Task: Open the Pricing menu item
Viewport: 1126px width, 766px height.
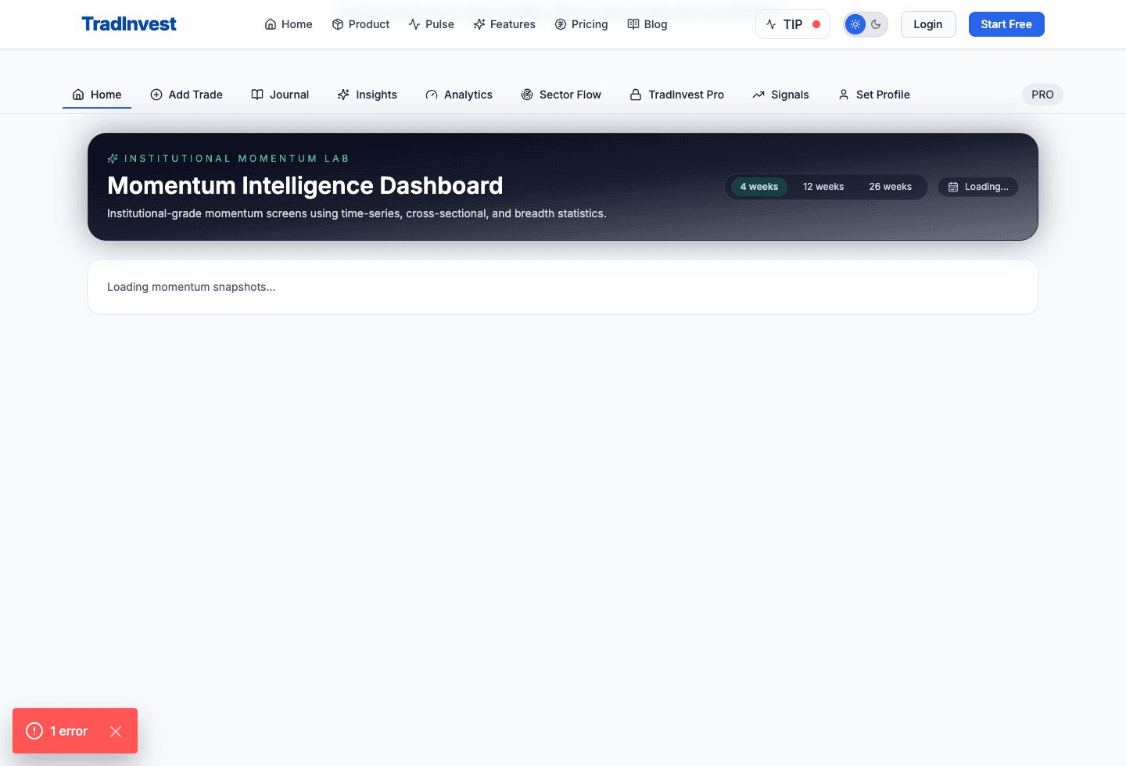Action: (582, 24)
